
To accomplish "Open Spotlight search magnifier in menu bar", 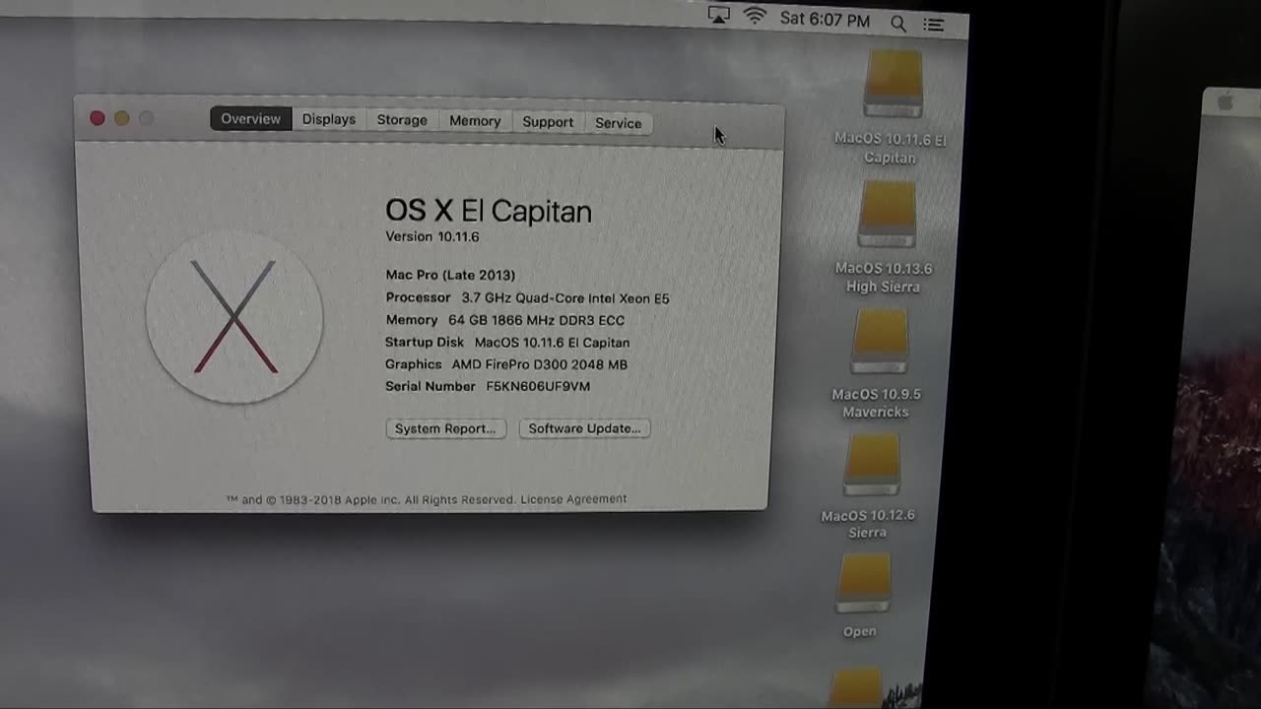I will (x=897, y=24).
